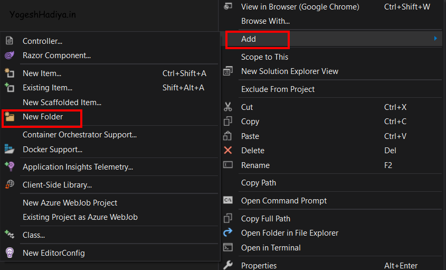Click the red Delete icon
This screenshot has width=446, height=270.
pos(228,151)
